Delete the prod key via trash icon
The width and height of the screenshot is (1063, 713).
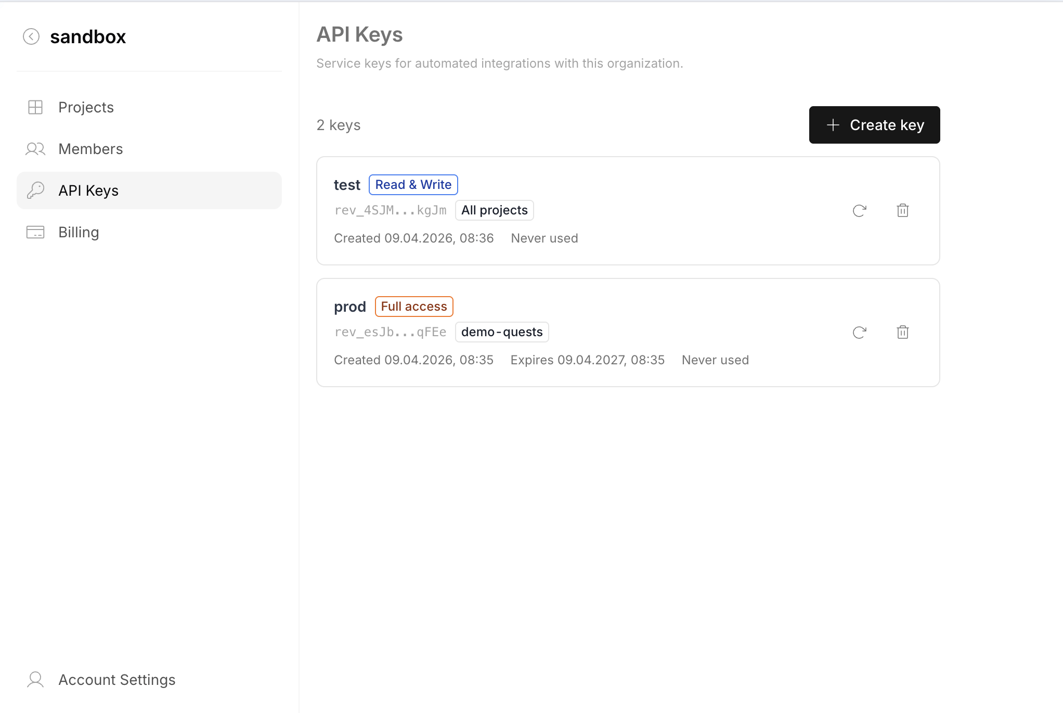[x=902, y=332]
